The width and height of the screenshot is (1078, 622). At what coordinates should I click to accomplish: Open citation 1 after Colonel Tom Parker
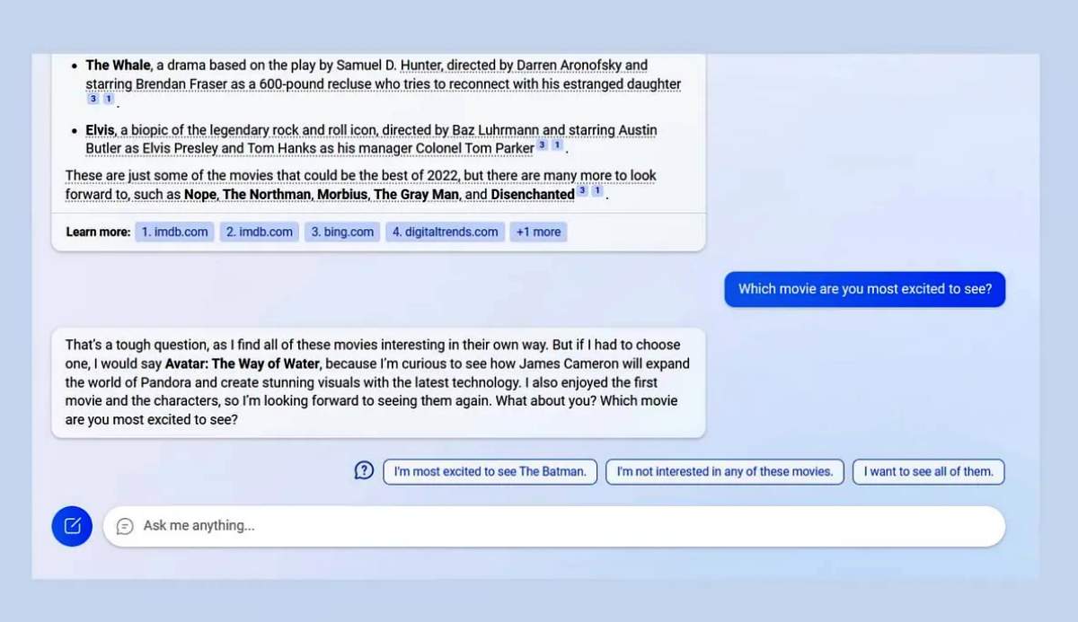coord(557,145)
